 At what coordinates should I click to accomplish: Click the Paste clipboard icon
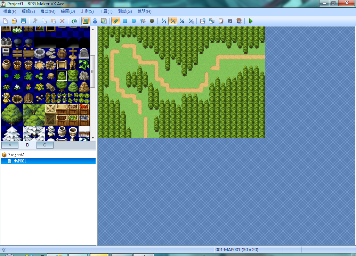(x=53, y=21)
